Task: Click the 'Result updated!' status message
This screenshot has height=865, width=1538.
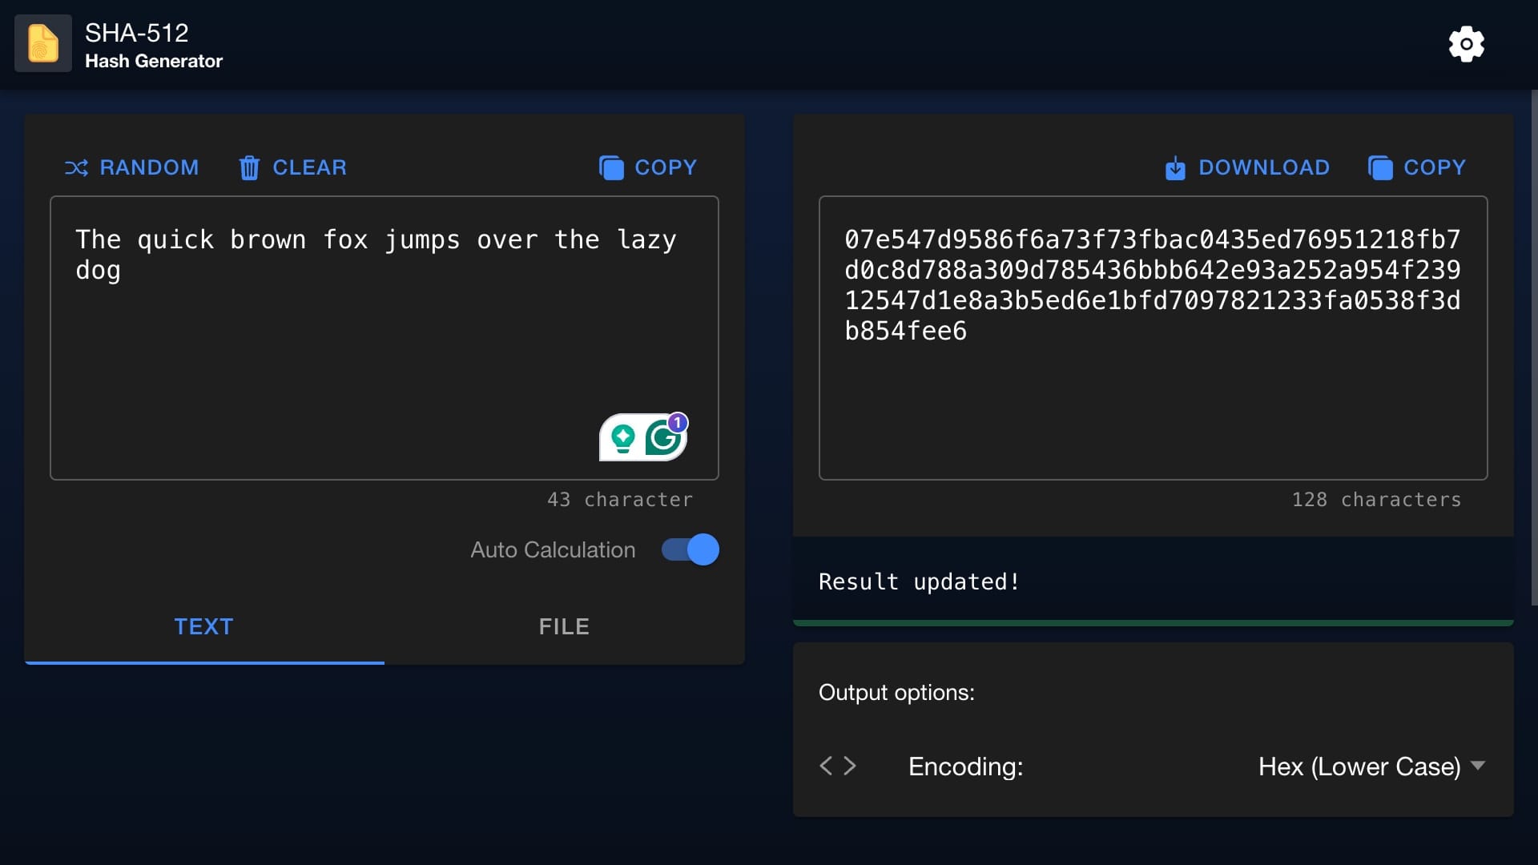Action: pyautogui.click(x=919, y=581)
